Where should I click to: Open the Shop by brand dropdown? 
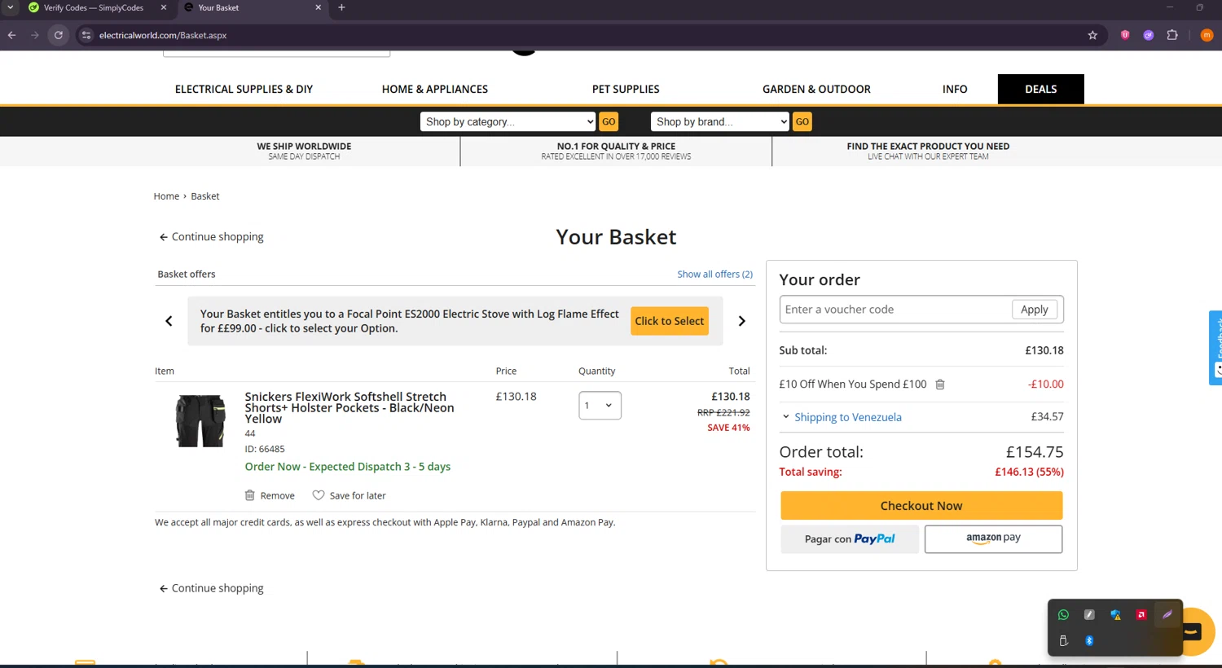click(x=719, y=121)
